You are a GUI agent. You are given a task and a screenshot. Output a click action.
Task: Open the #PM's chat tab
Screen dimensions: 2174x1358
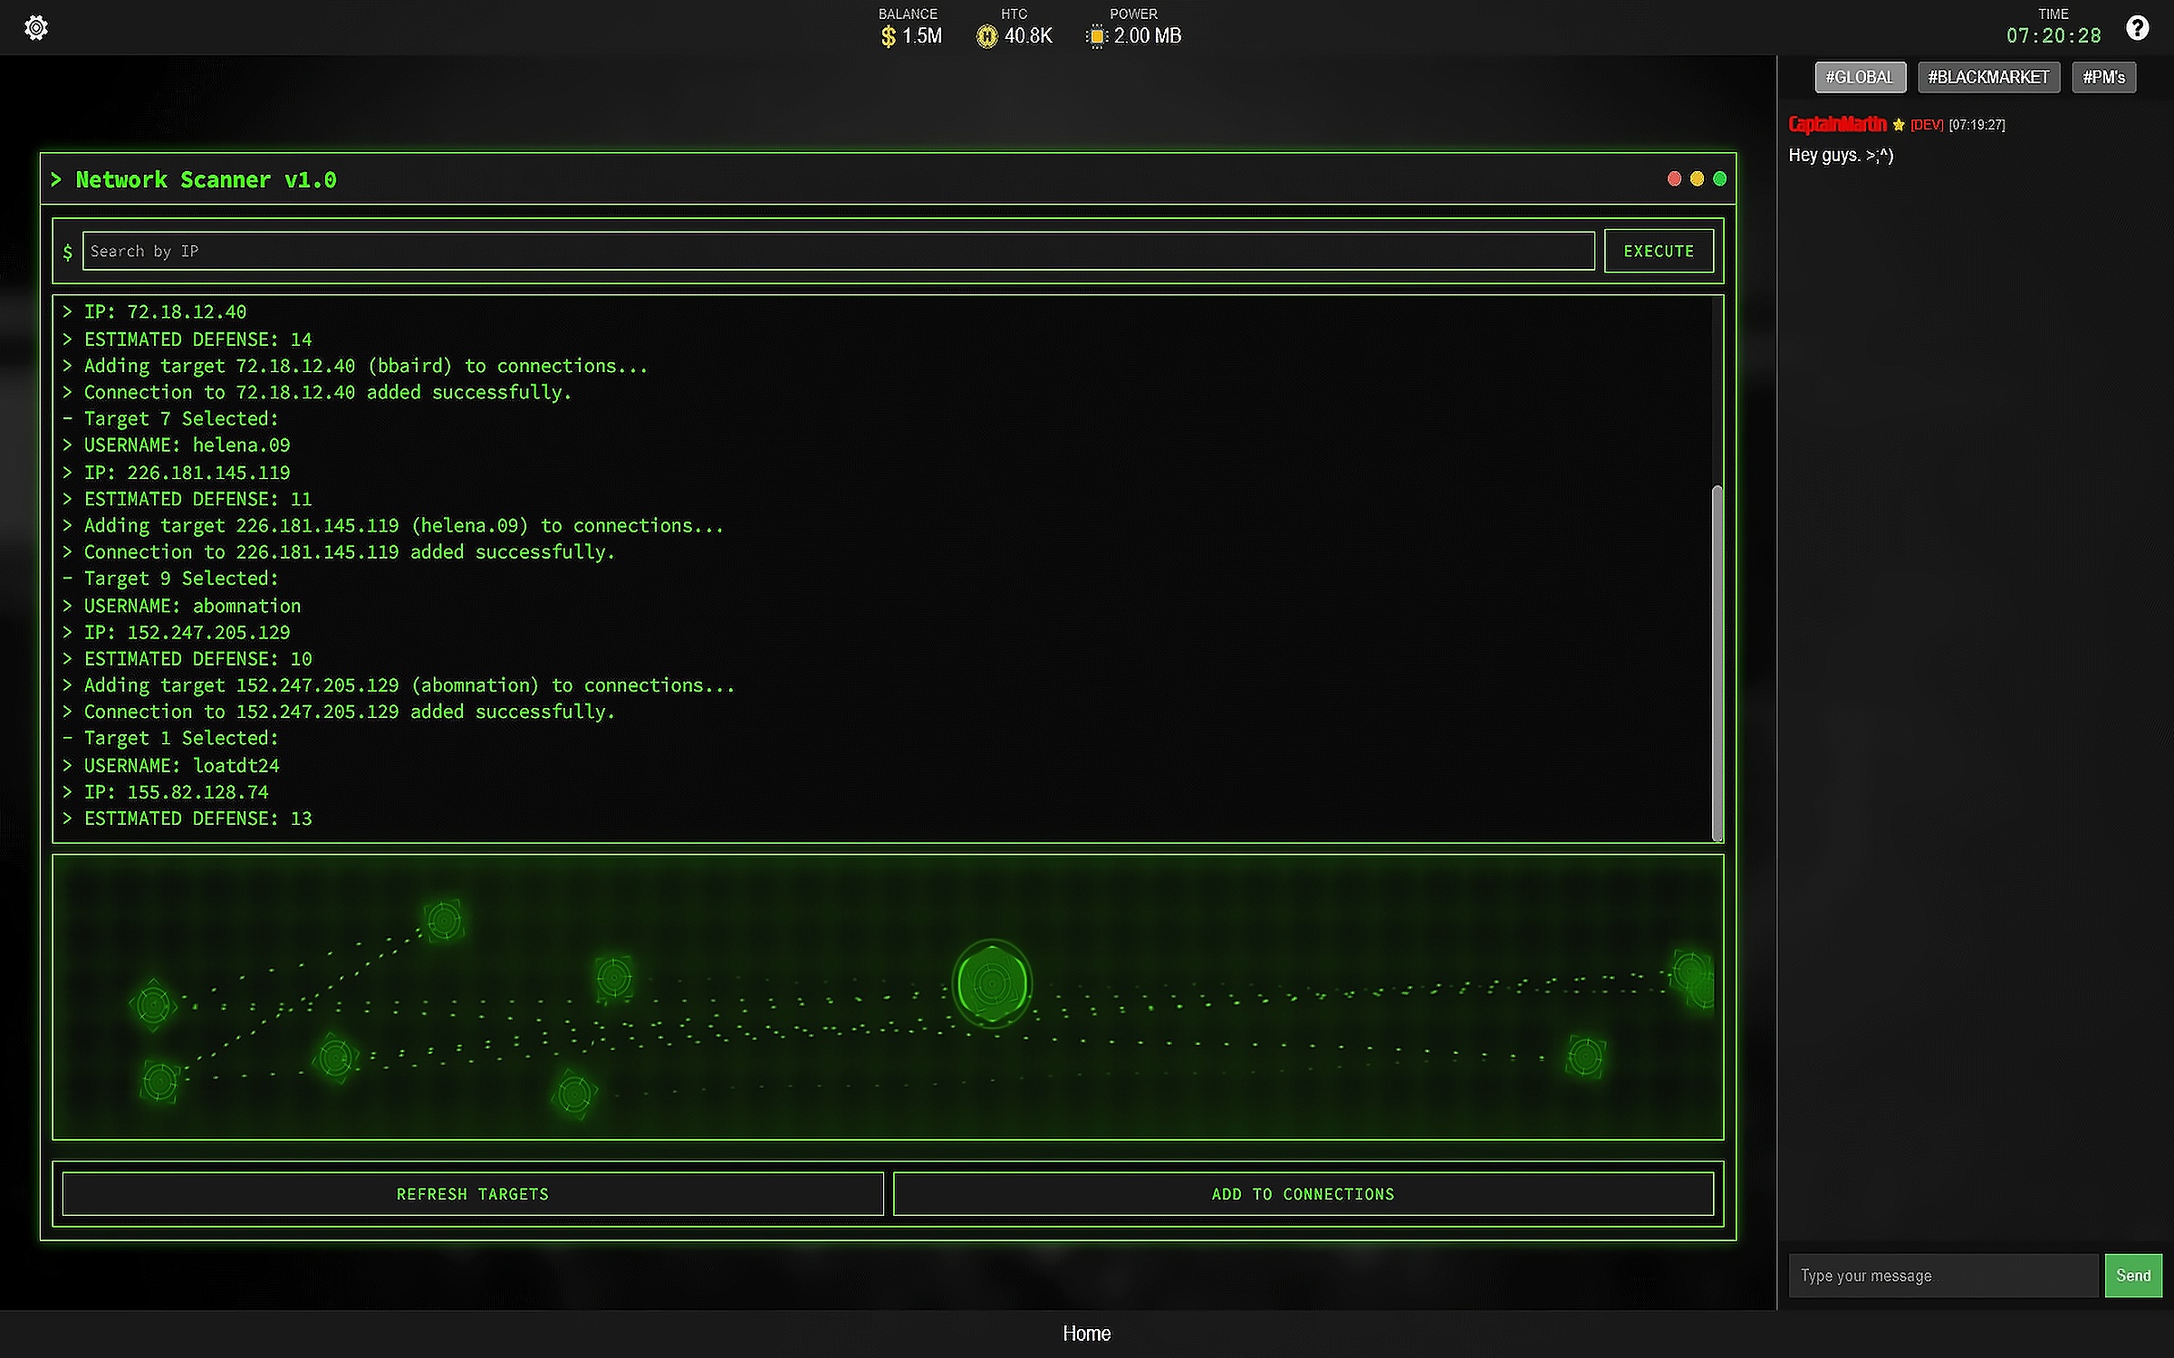2103,78
